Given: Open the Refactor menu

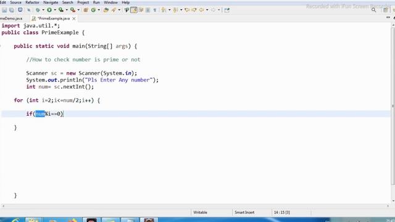Looking at the screenshot, I should click(x=32, y=2).
